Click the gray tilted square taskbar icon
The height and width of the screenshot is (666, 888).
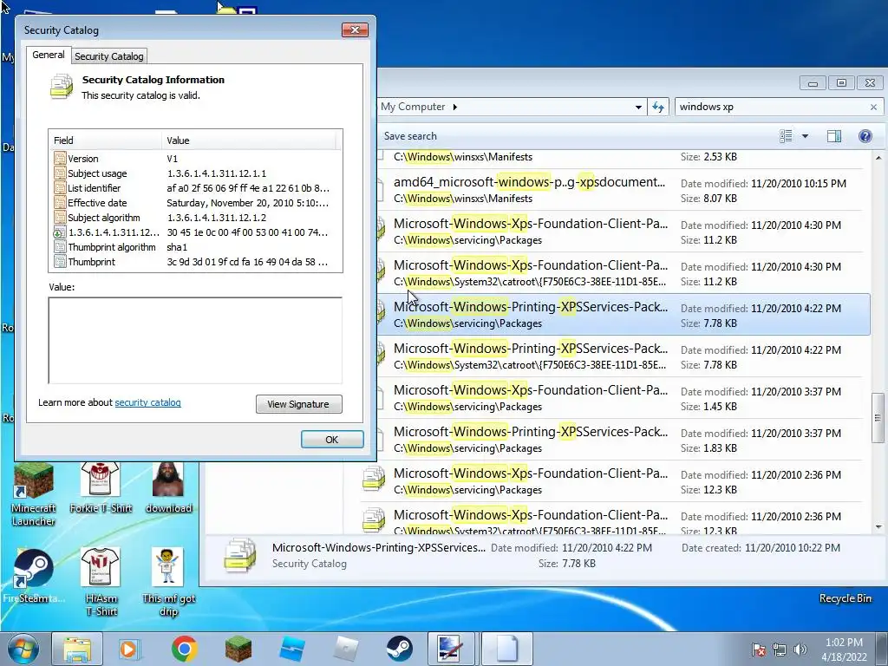(346, 649)
